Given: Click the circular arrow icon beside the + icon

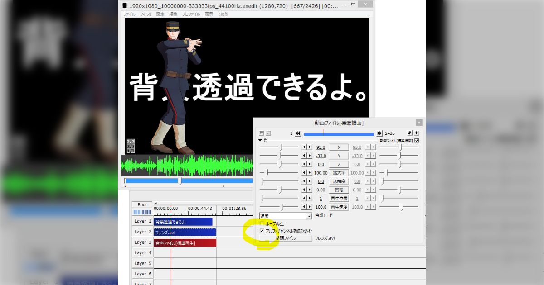Looking at the screenshot, I should (409, 133).
